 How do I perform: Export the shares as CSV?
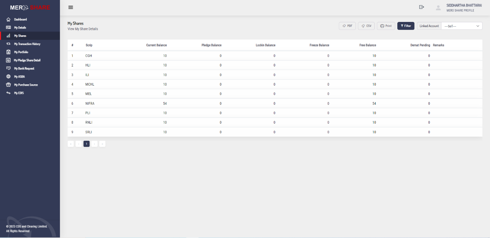click(366, 26)
